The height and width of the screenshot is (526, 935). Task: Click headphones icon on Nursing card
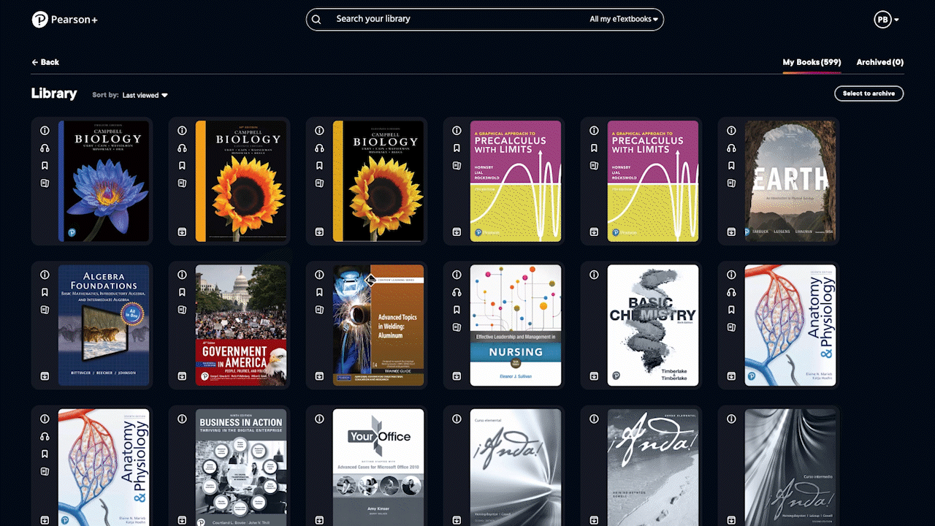click(457, 292)
